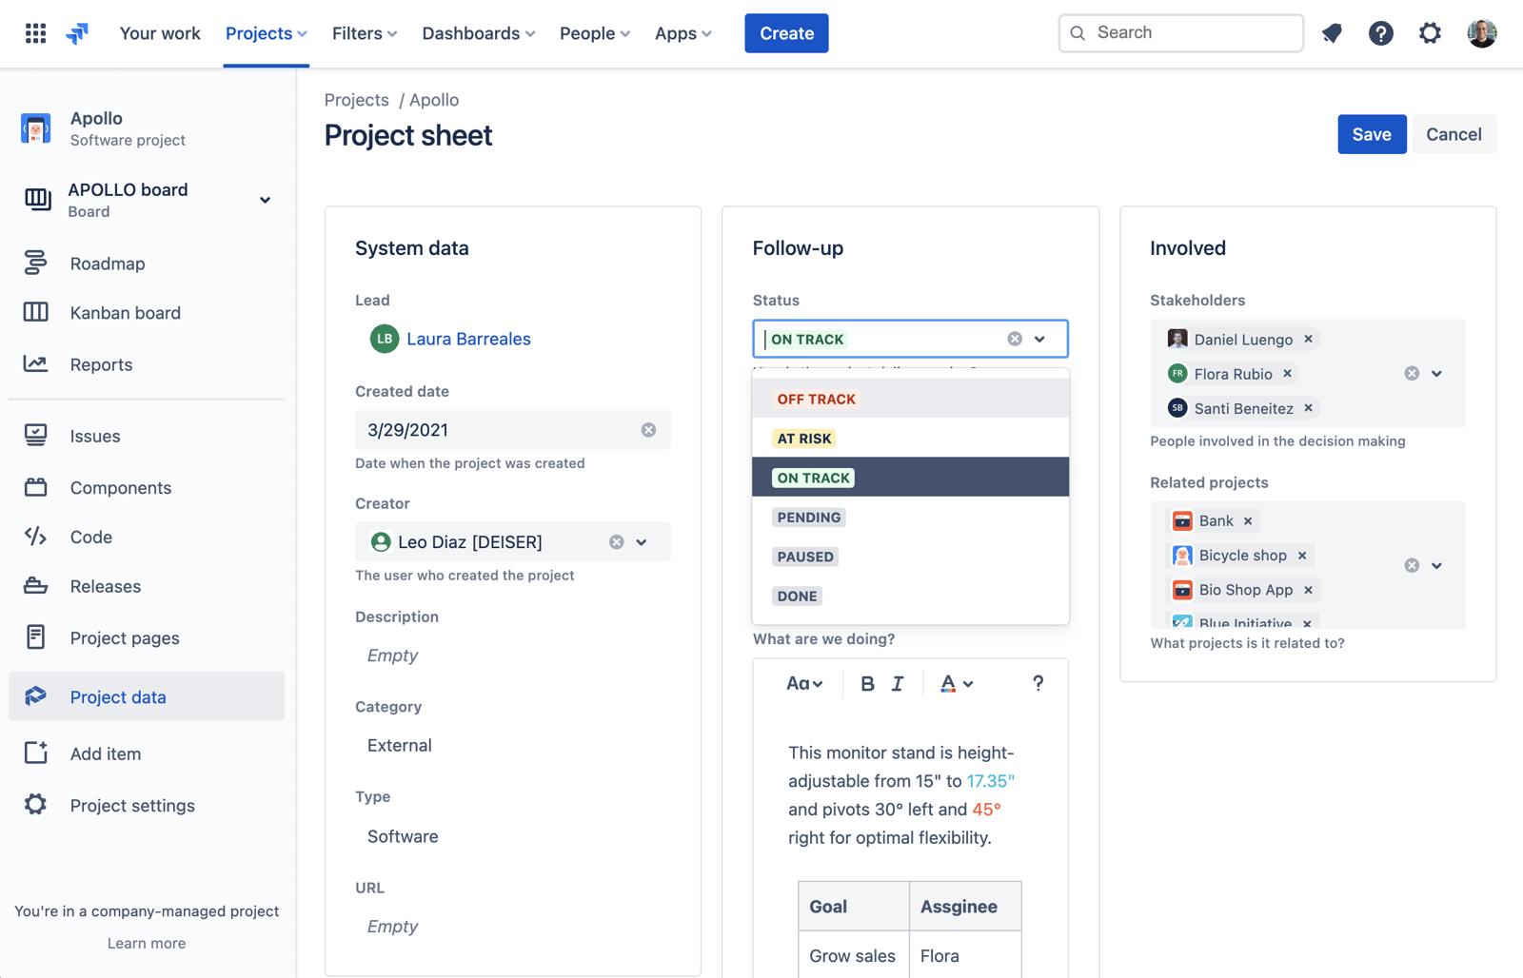Viewport: 1523px width, 978px height.
Task: Open the Atlassian app switcher grid
Action: pos(35,32)
